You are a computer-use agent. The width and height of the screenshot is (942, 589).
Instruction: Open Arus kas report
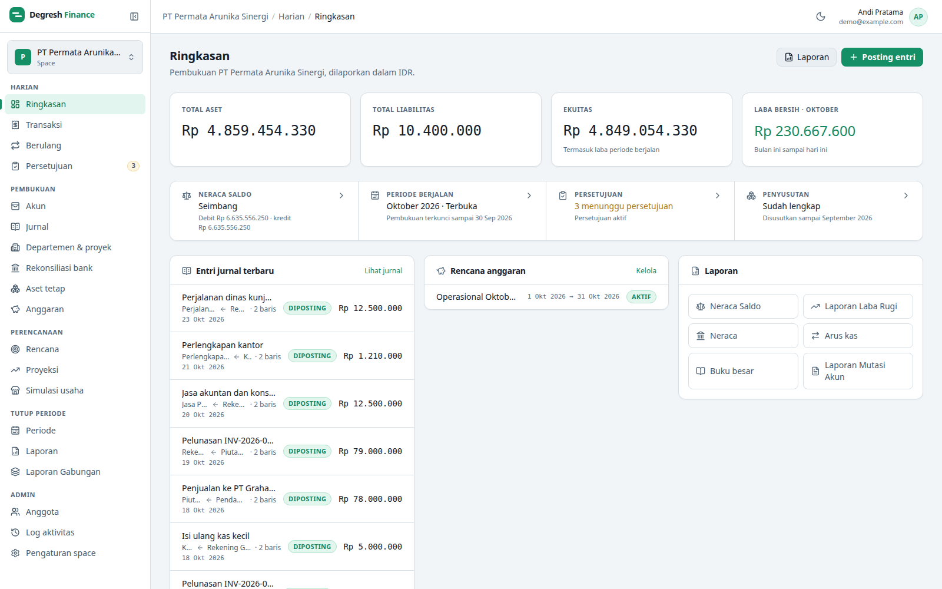858,336
